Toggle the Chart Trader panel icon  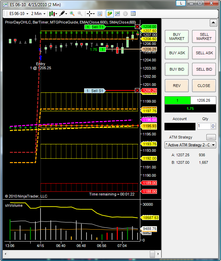pos(110,14)
